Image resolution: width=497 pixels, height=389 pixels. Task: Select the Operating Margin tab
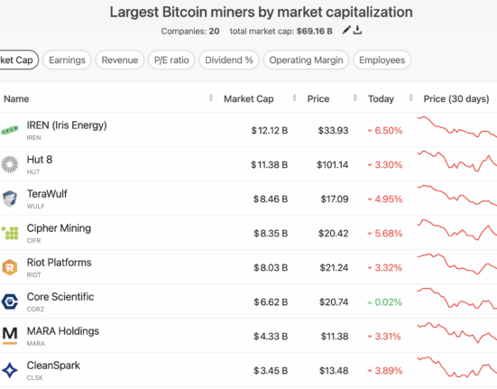[306, 60]
